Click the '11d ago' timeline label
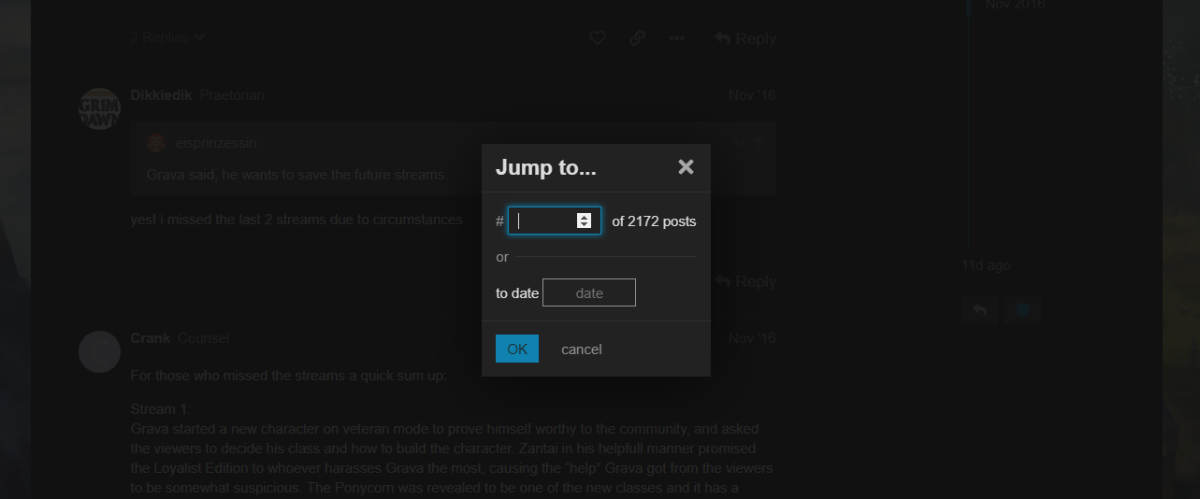The image size is (1200, 499). click(x=986, y=265)
